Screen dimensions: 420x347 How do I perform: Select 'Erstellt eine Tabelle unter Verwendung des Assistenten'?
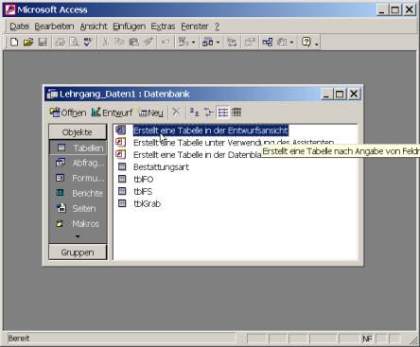coord(234,143)
